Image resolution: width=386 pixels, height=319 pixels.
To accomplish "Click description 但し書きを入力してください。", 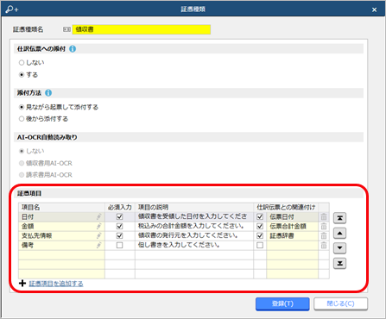I will point(194,245).
